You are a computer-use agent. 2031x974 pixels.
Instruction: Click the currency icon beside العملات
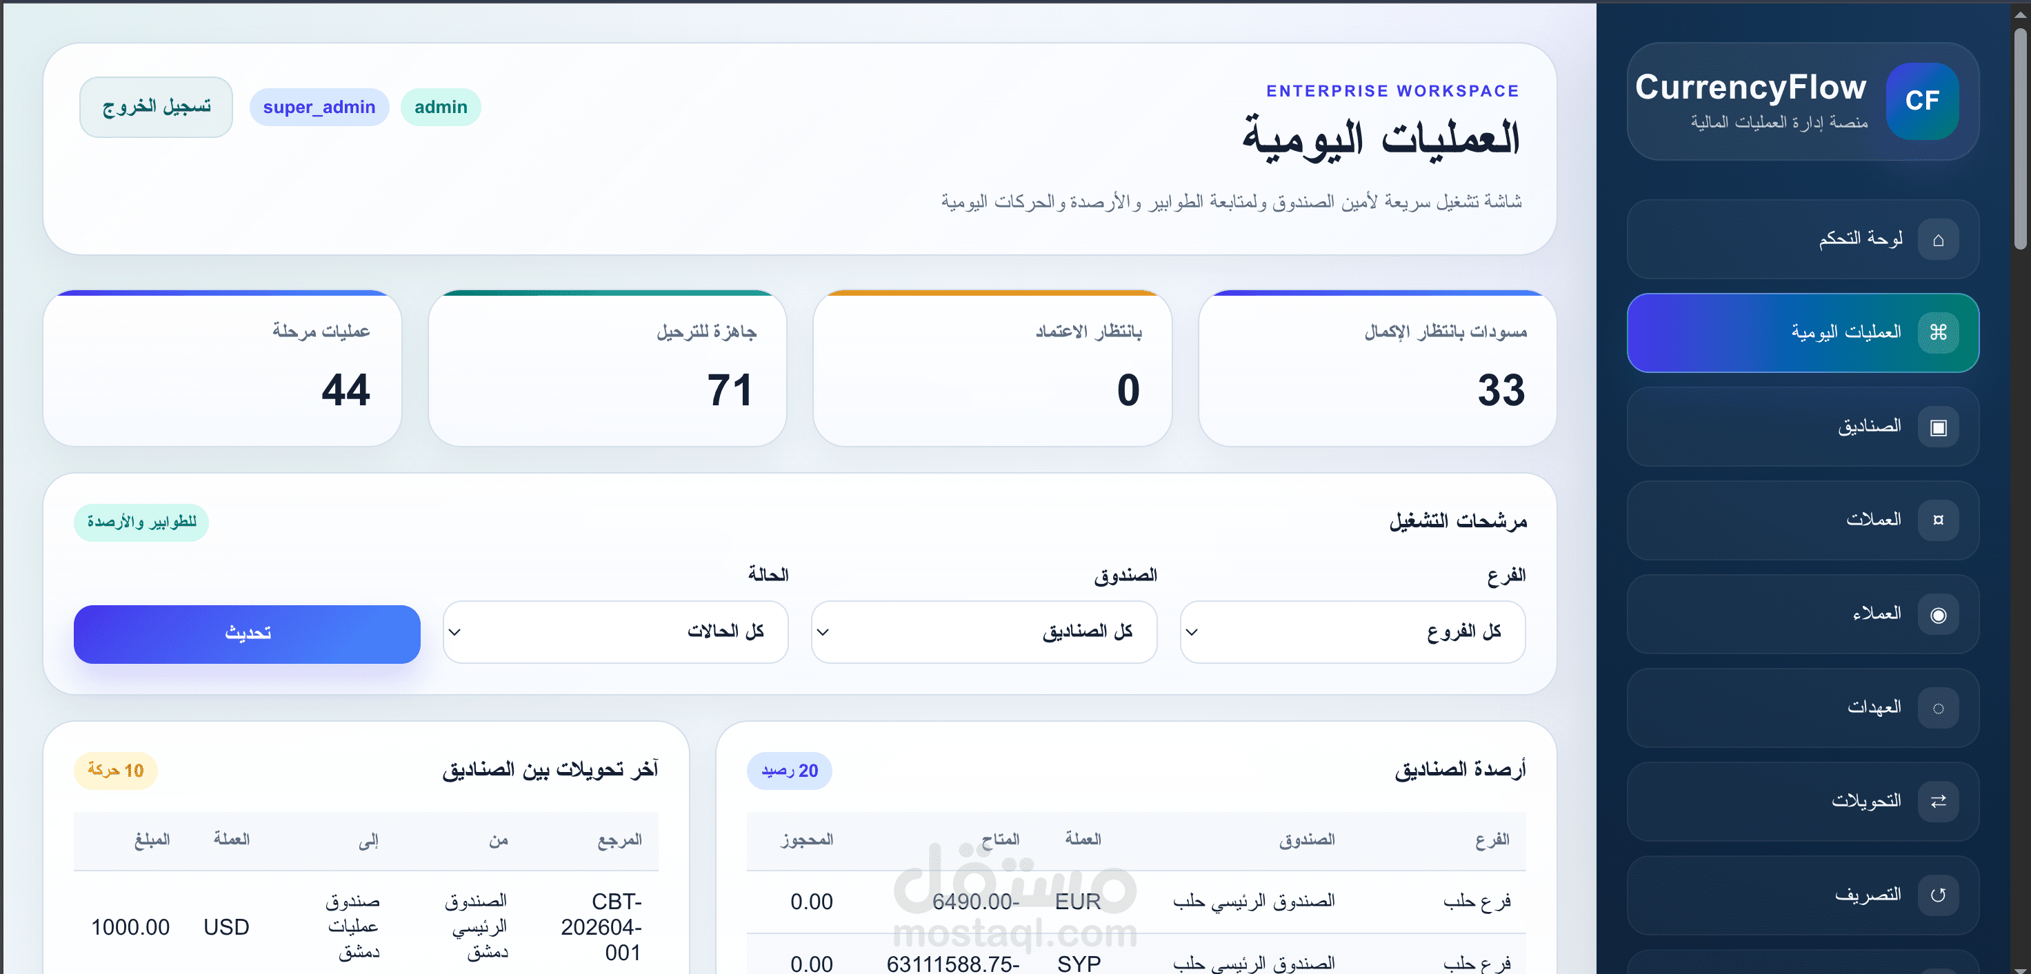[x=1937, y=520]
